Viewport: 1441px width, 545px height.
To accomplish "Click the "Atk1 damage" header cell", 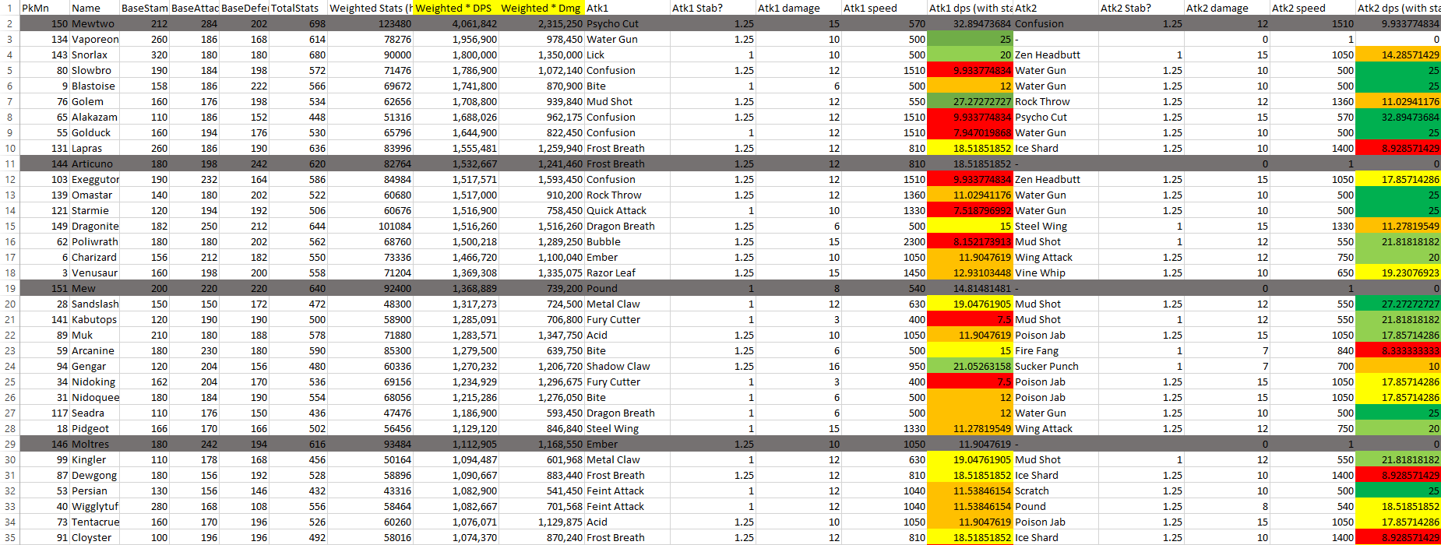I will (x=798, y=8).
